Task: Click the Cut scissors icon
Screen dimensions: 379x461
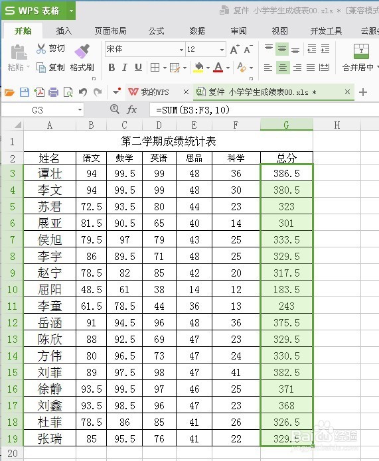Action: [41, 48]
